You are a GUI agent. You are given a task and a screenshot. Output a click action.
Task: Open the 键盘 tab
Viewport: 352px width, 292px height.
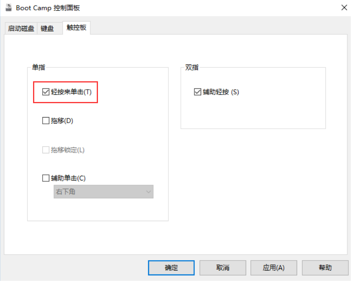pyautogui.click(x=47, y=28)
